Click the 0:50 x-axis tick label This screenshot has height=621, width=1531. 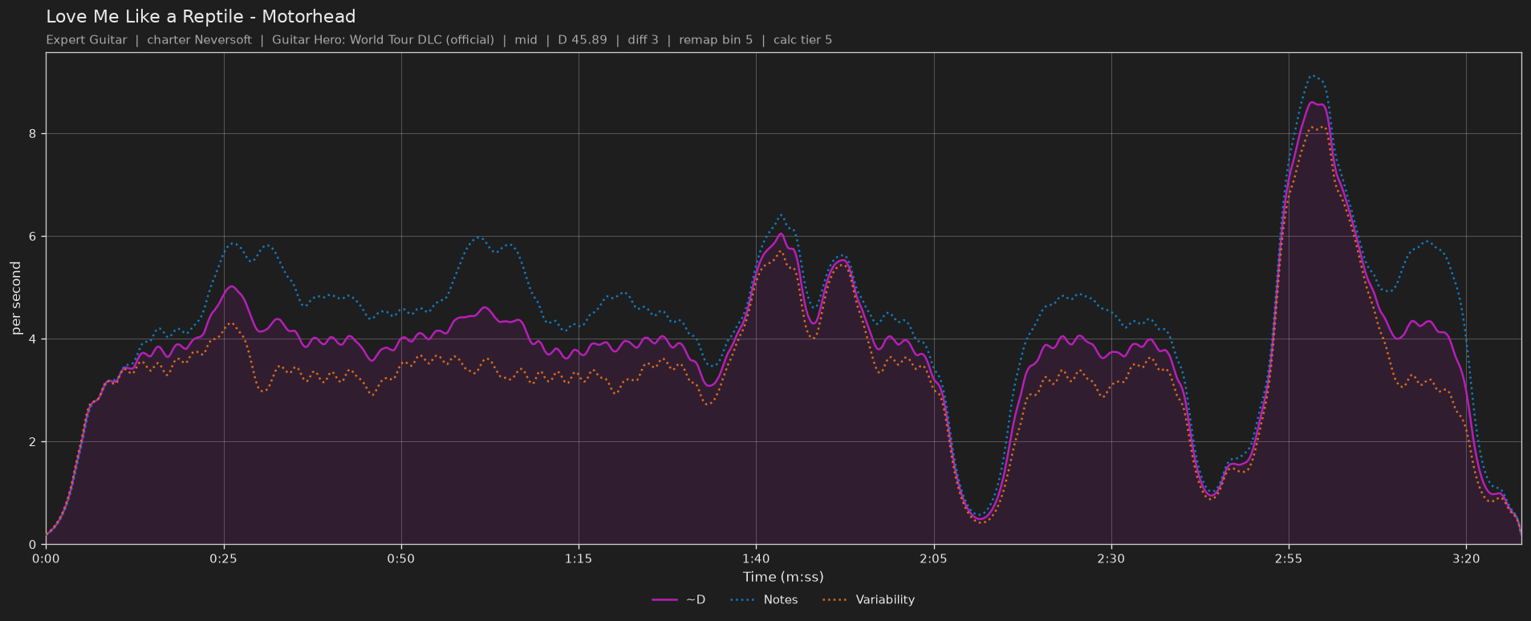point(401,559)
